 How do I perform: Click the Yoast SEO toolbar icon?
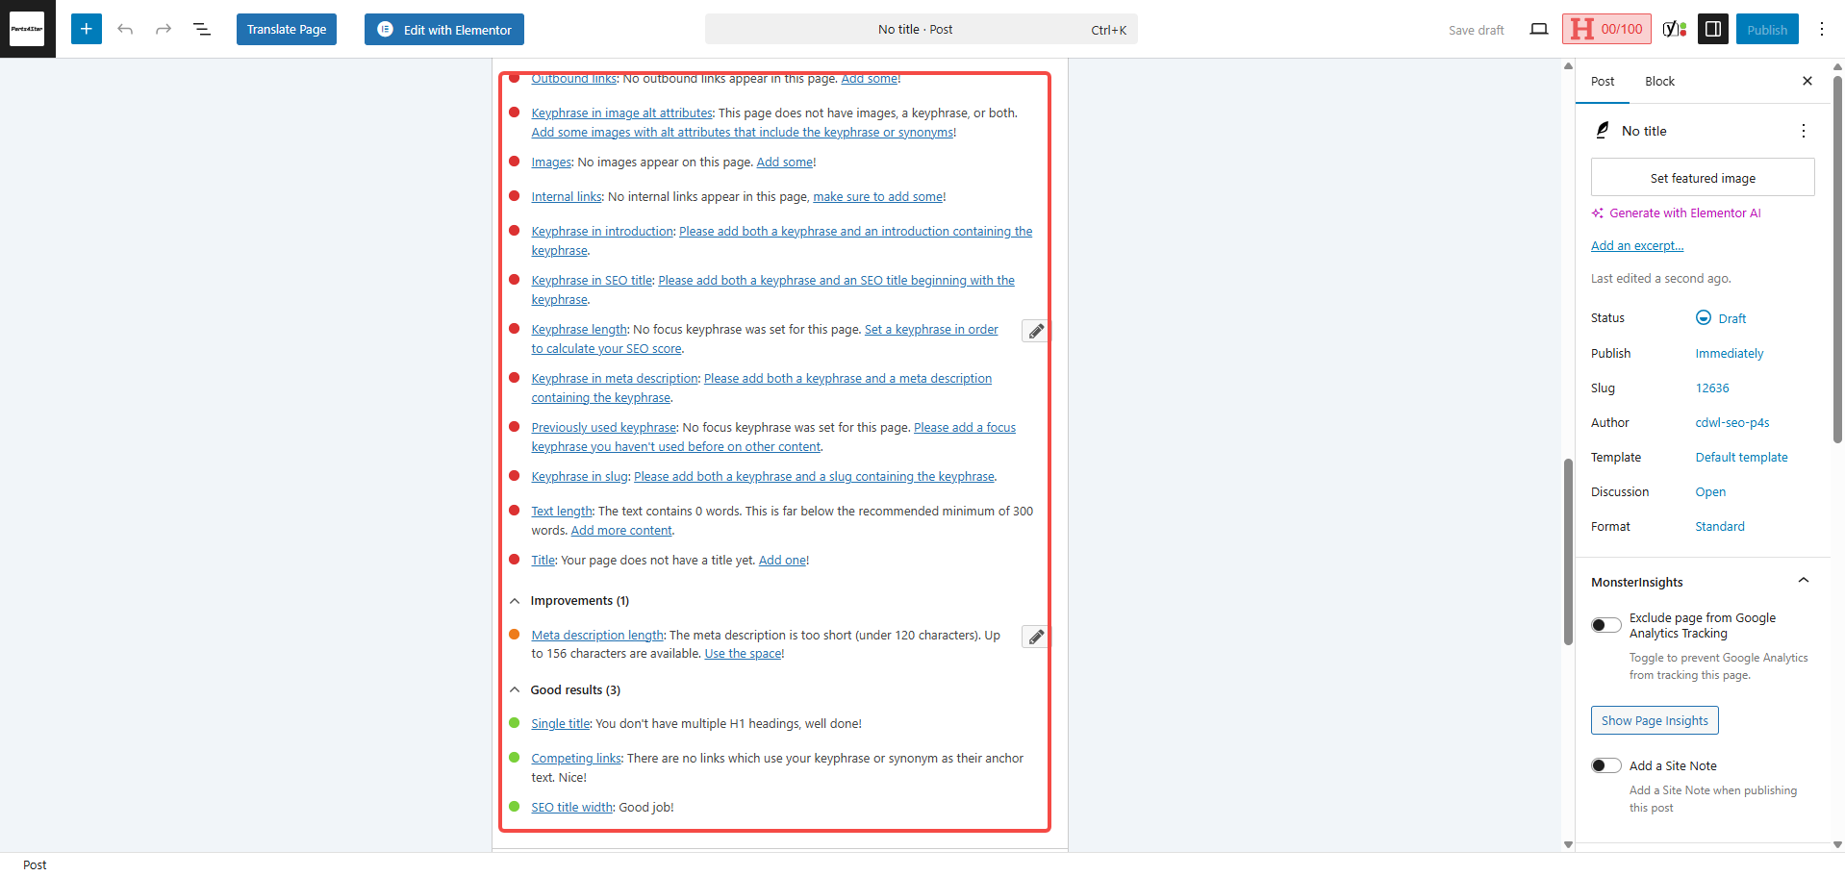(x=1673, y=29)
